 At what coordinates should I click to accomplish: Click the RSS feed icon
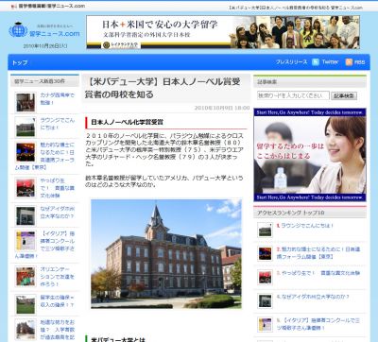349,62
